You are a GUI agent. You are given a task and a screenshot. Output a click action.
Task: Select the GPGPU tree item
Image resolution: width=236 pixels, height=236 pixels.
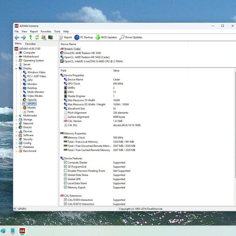(x=30, y=104)
